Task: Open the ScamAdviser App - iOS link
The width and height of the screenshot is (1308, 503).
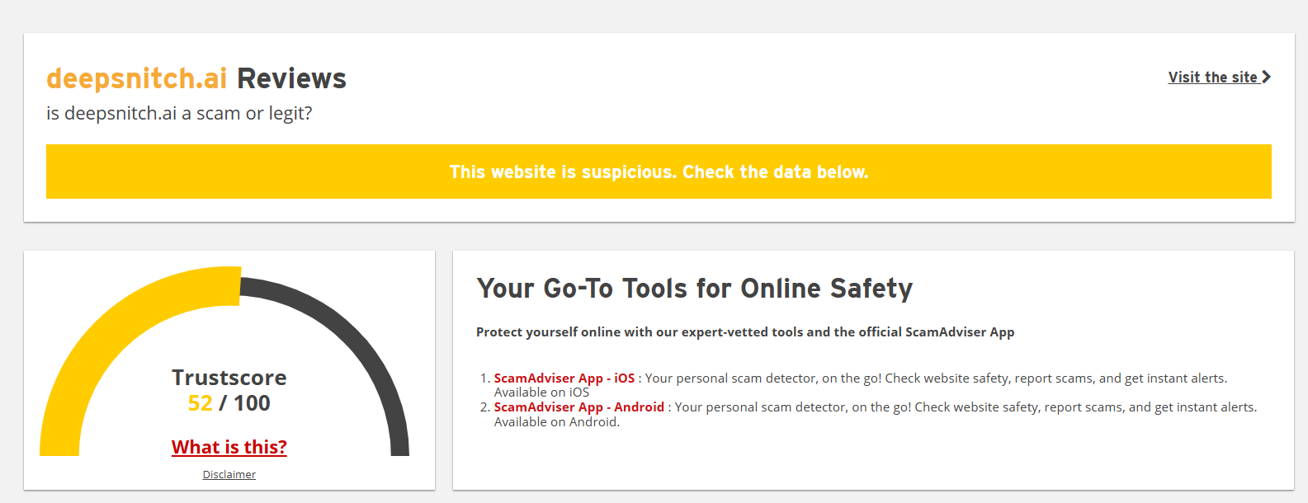Action: tap(564, 378)
